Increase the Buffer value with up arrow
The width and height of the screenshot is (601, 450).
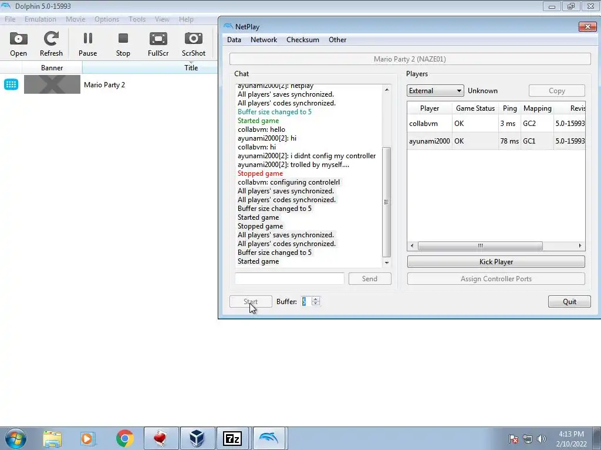315,299
